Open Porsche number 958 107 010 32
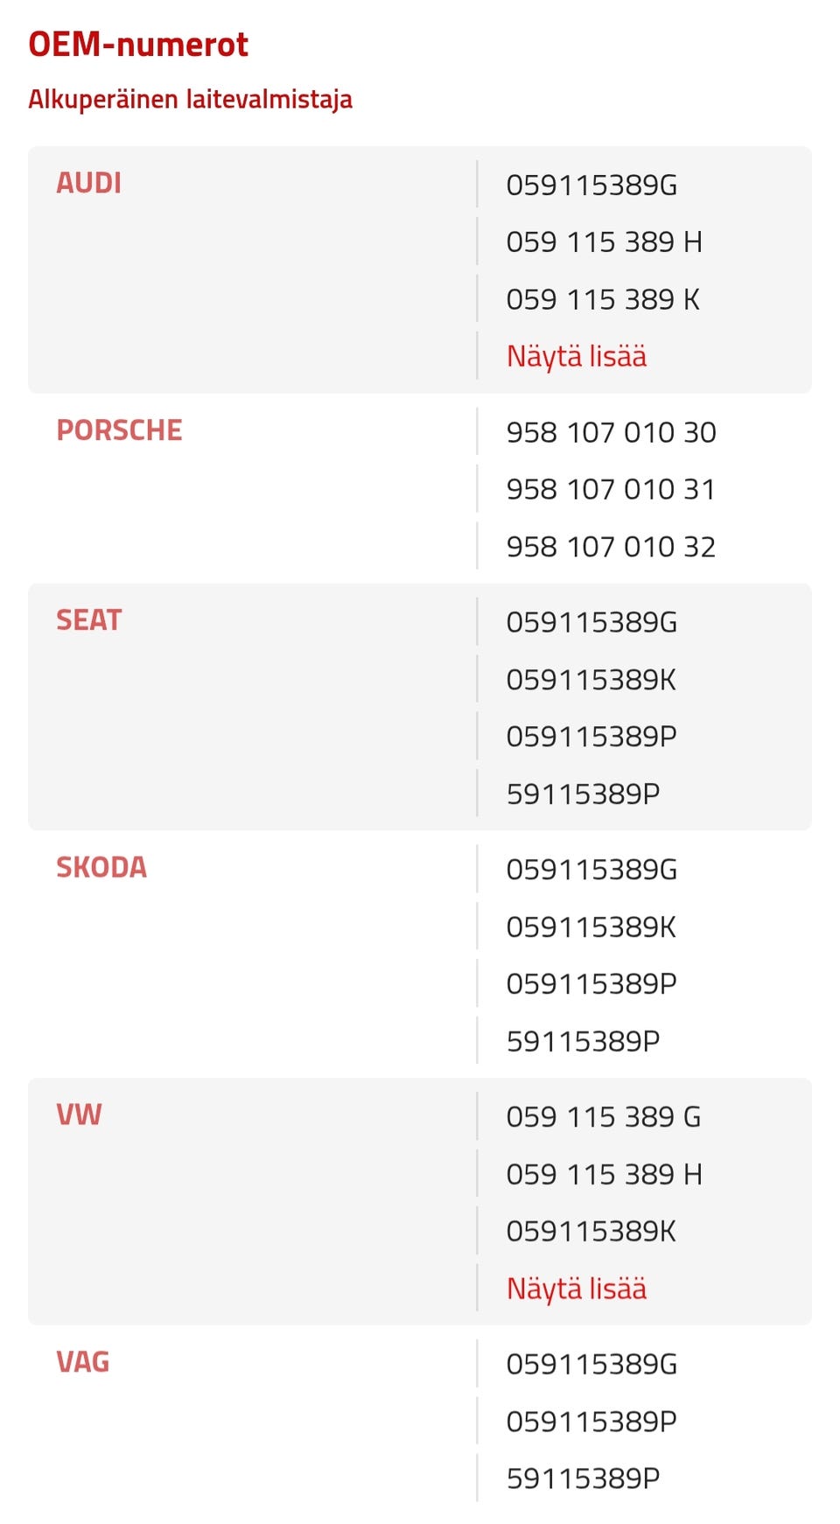The width and height of the screenshot is (840, 1524). tap(611, 547)
